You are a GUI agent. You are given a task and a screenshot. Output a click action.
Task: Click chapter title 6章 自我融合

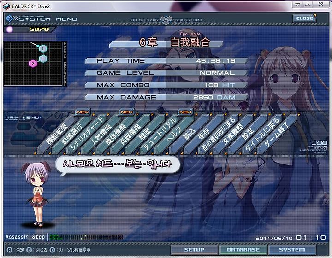(174, 42)
